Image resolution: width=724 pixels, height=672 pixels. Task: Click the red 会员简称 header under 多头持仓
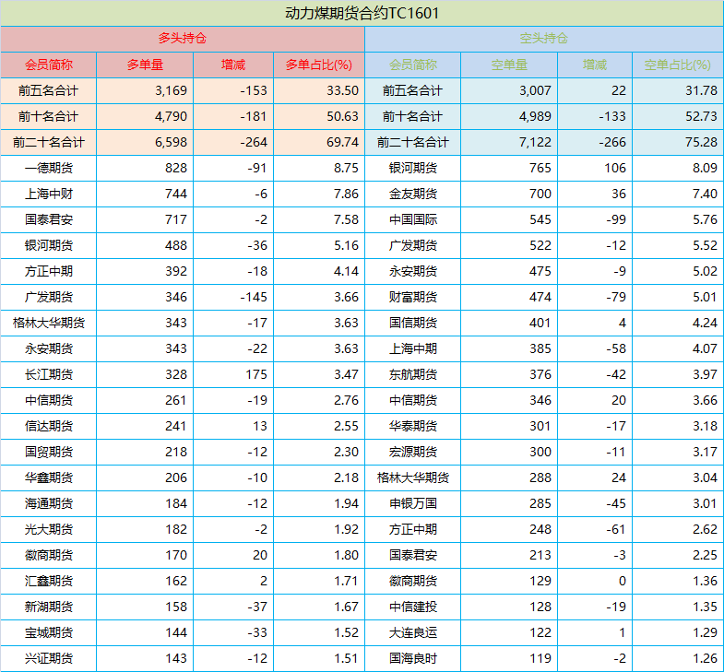coord(49,65)
